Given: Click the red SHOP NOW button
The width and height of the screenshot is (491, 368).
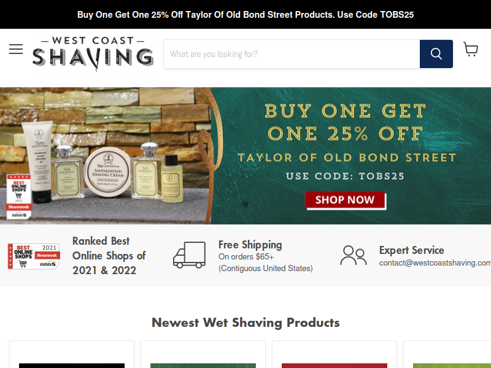Looking at the screenshot, I should click(345, 200).
